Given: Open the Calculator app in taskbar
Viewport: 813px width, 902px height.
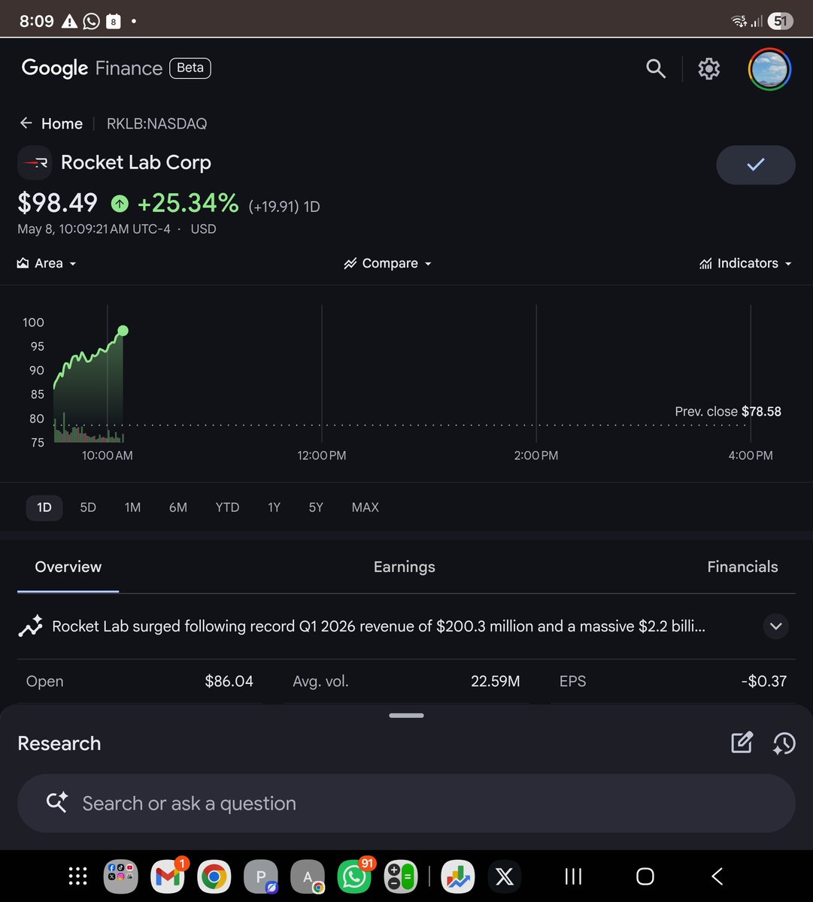Looking at the screenshot, I should 400,876.
